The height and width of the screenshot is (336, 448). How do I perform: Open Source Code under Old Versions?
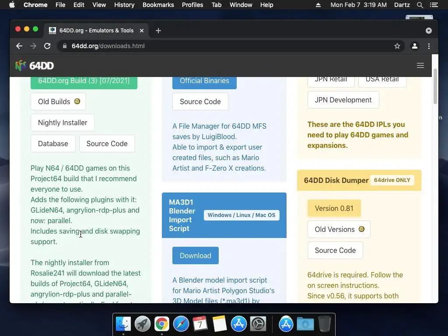(x=335, y=251)
